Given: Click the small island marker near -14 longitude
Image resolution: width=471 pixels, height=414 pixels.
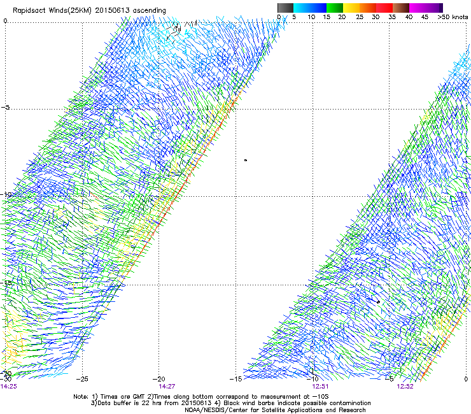Looking at the screenshot, I should point(246,161).
